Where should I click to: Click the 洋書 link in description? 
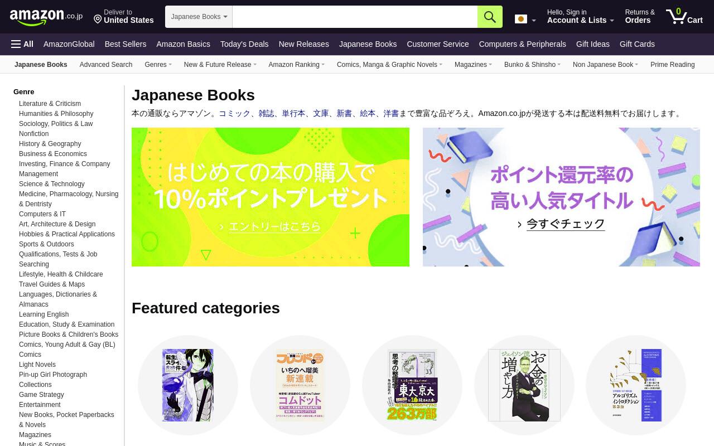click(391, 113)
